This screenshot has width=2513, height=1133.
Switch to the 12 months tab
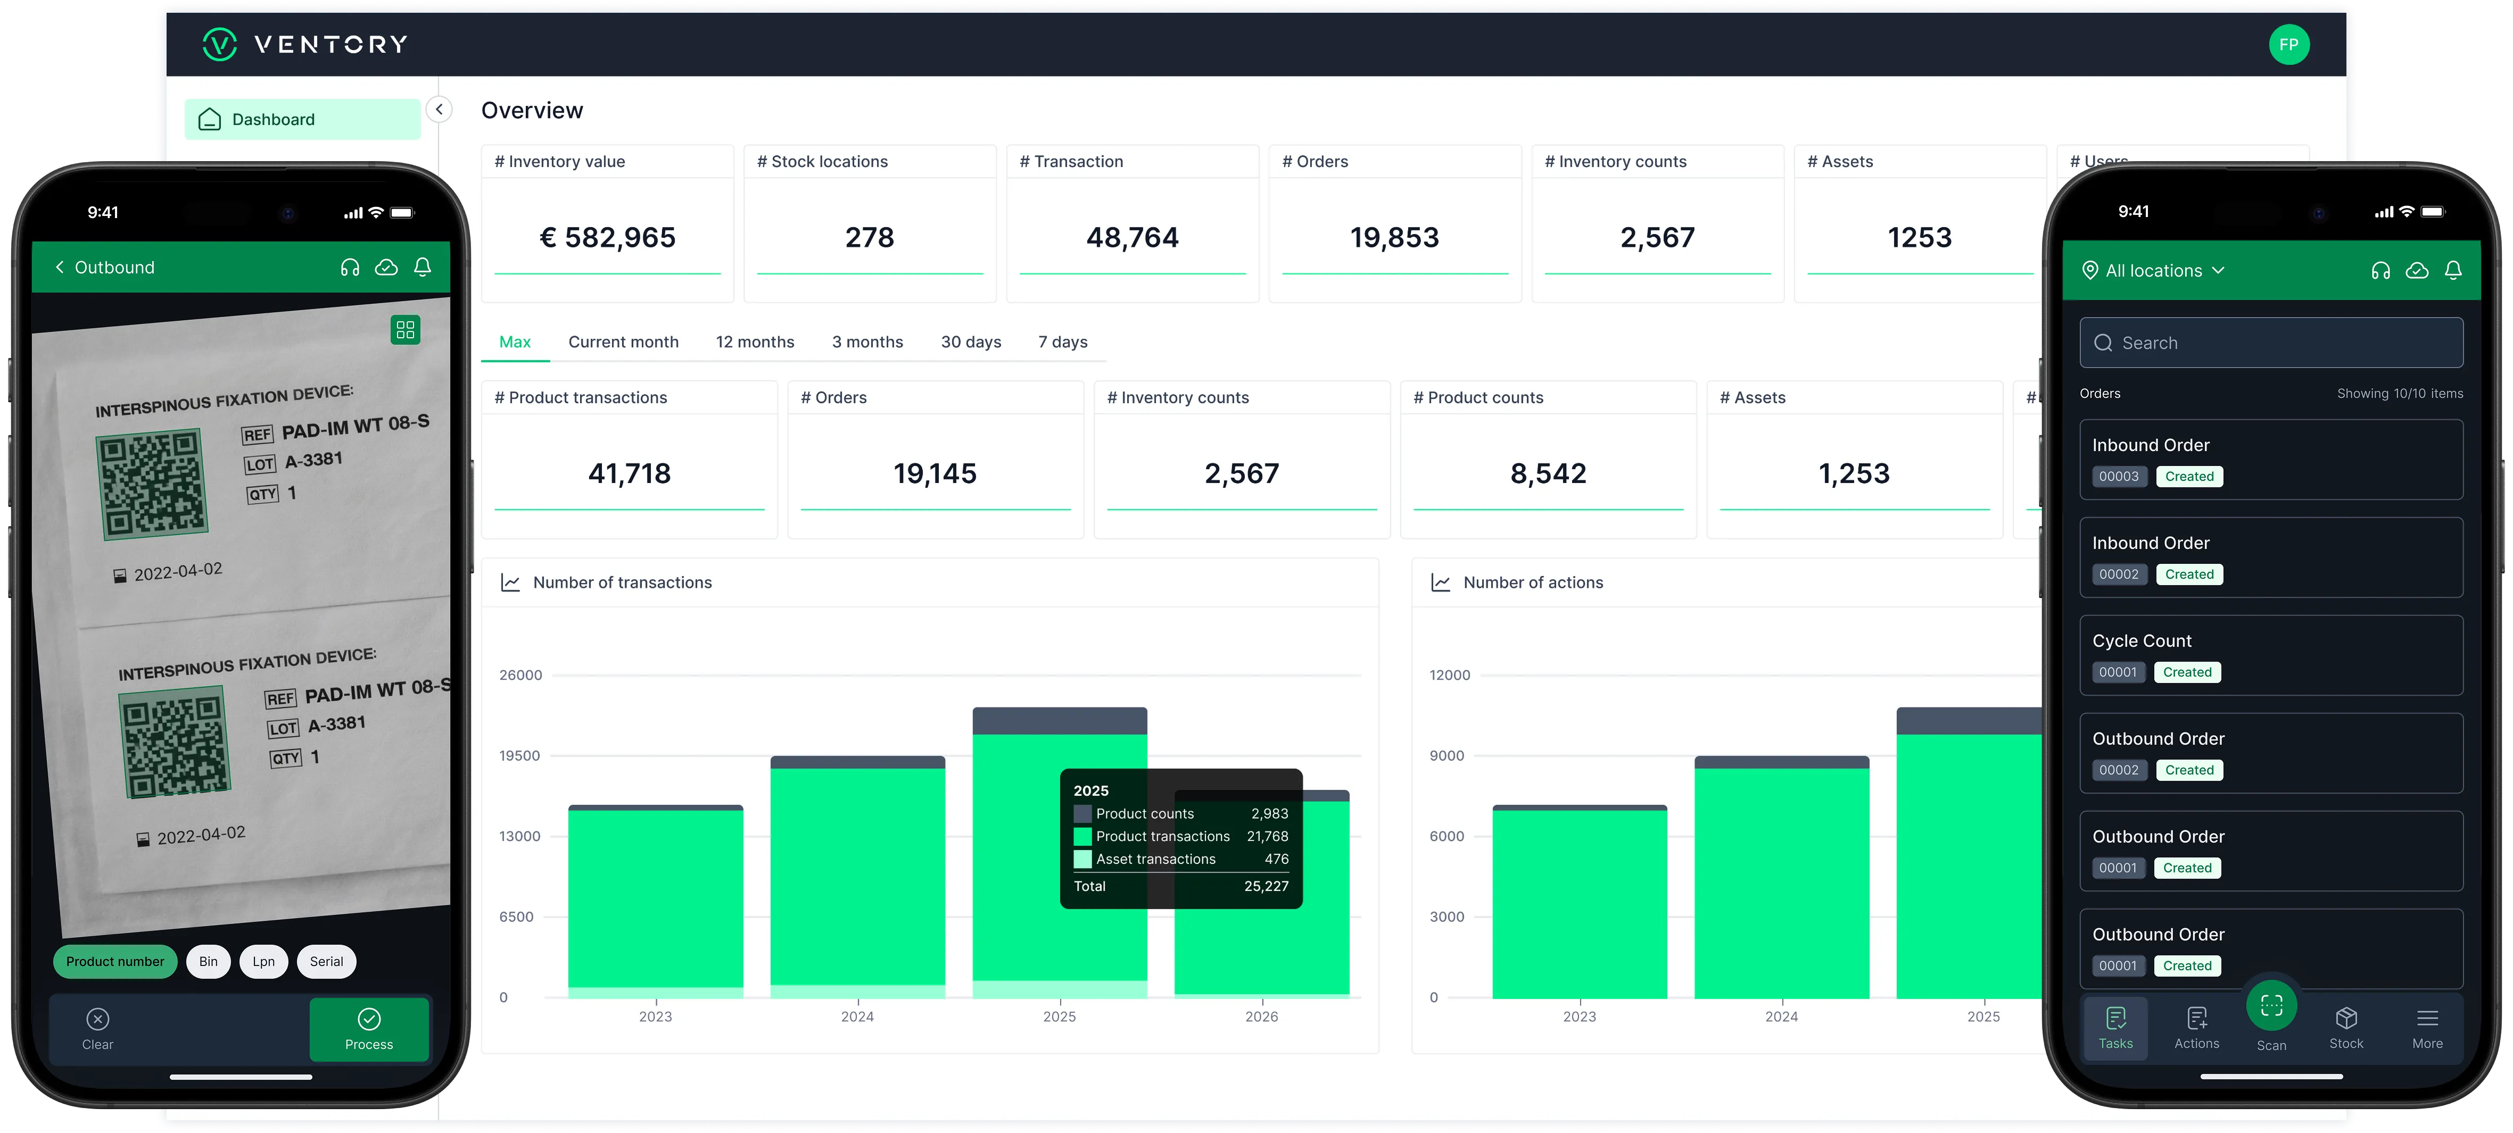point(754,342)
